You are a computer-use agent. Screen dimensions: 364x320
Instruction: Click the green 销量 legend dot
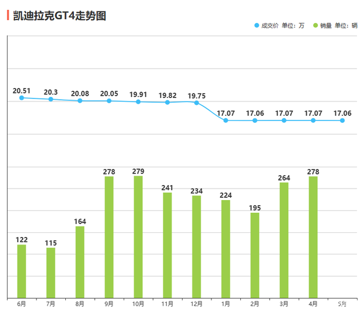(315, 26)
